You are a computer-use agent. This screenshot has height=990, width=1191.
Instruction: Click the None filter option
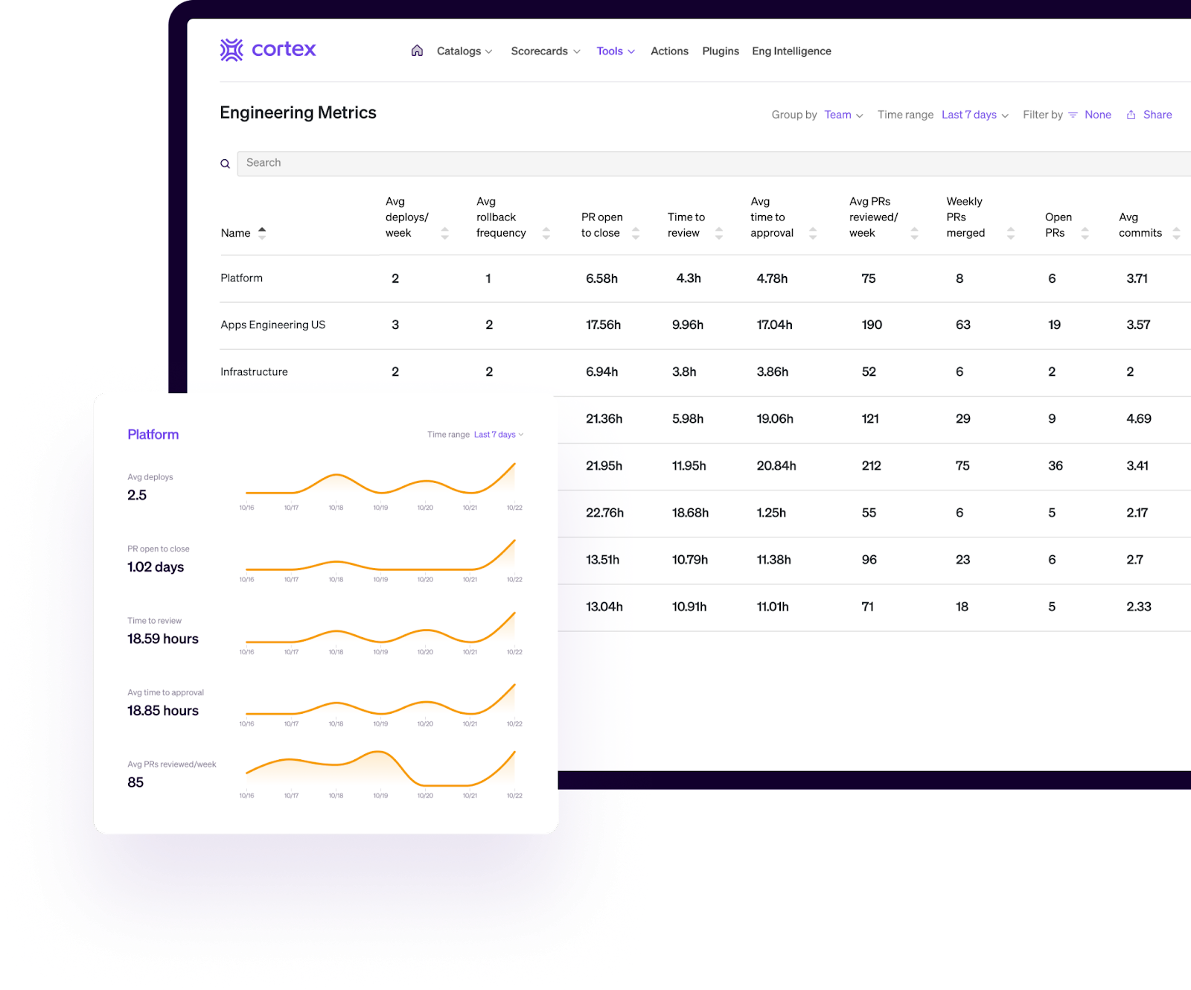pos(1097,115)
